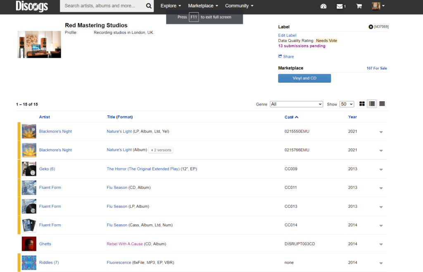Click Flu Season cassette cover thumbnail
Screen dimensions: 423x272
29,225
